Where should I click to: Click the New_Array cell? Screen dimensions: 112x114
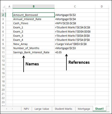coord(33,44)
